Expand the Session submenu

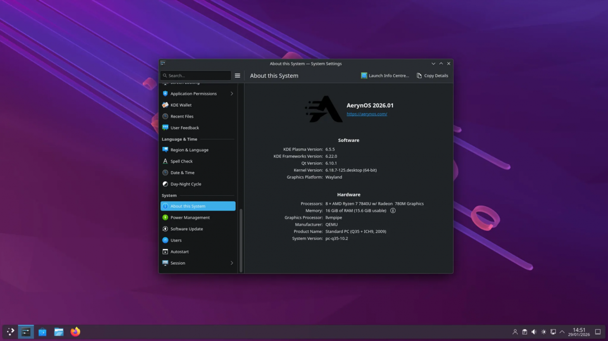point(232,263)
